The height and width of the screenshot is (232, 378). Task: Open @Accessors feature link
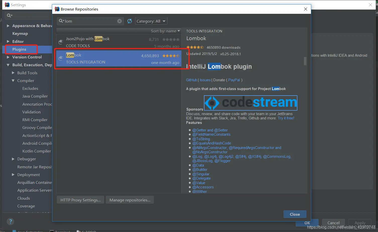tap(203, 187)
